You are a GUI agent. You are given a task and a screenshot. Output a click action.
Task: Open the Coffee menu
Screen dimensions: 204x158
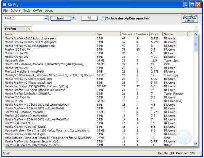37,11
